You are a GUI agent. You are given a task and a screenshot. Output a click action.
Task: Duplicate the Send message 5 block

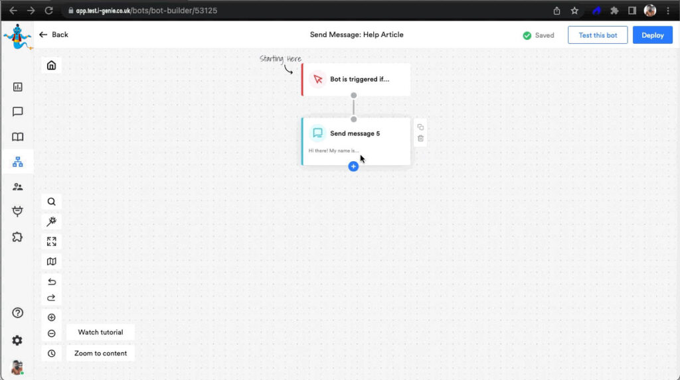click(x=420, y=127)
